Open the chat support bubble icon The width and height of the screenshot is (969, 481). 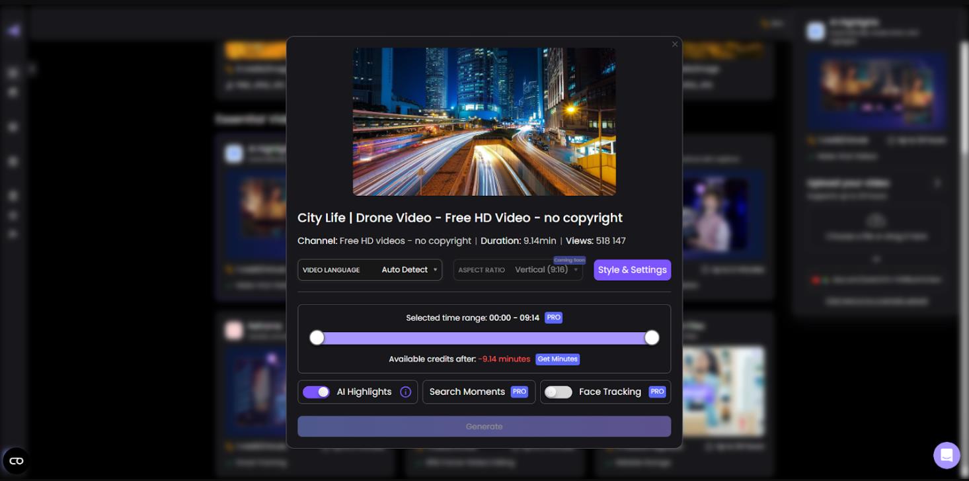point(947,455)
